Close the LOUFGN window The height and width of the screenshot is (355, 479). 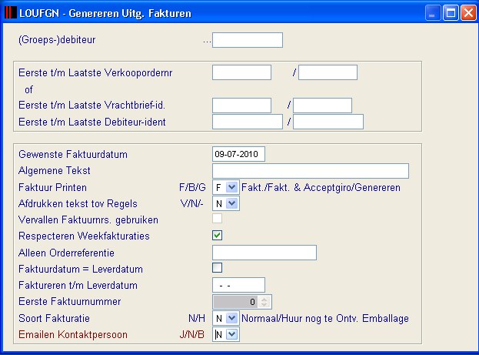(x=468, y=13)
